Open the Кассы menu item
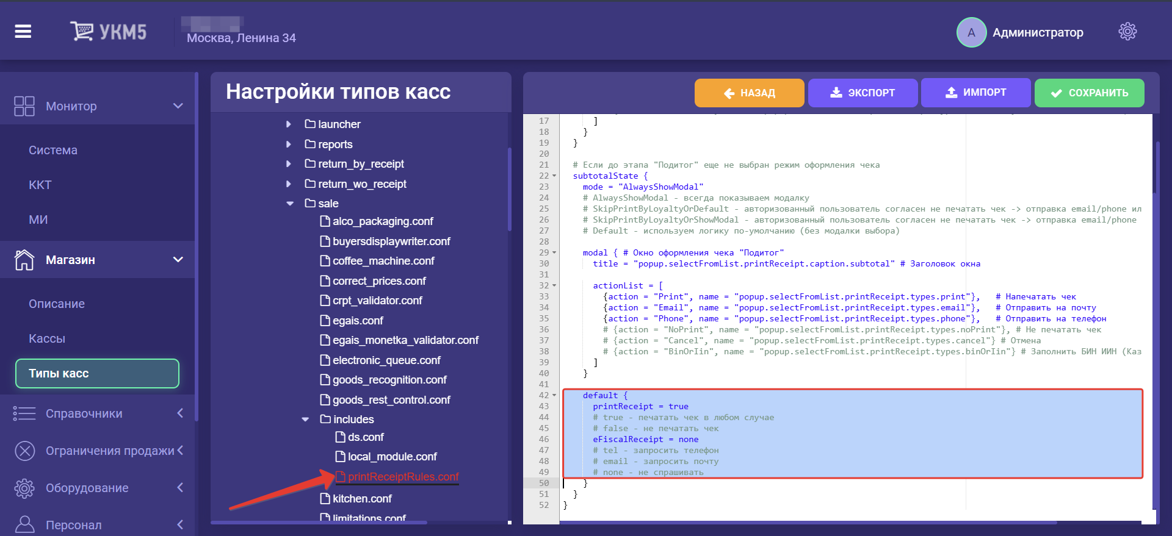 point(47,338)
